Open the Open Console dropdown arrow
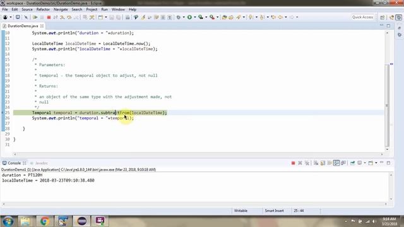Screen dimensions: 404x227 pos(376,163)
